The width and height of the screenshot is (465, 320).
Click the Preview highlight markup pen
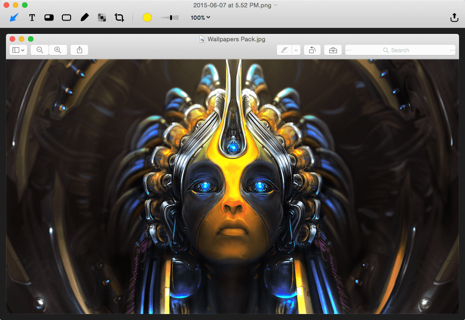pyautogui.click(x=284, y=50)
